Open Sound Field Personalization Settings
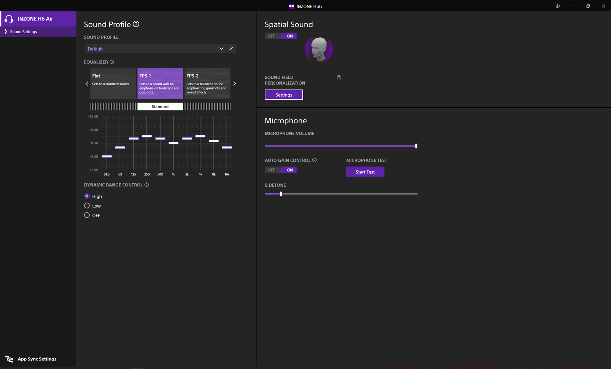 tap(284, 95)
